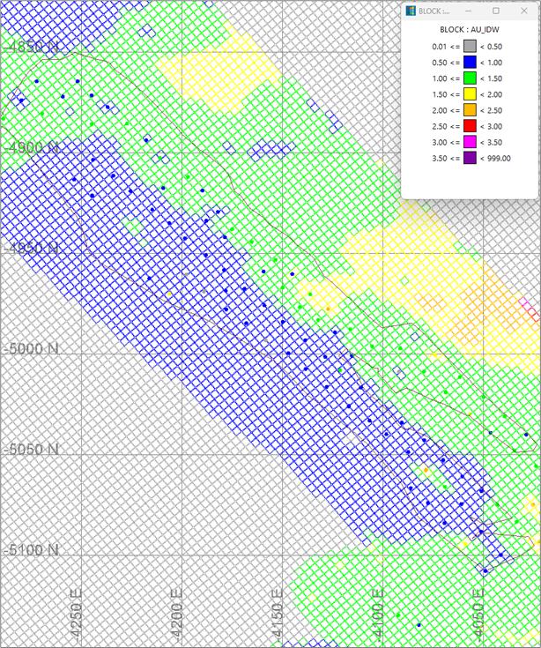
Task: Maximize the BLOCK legend window
Action: tap(495, 11)
